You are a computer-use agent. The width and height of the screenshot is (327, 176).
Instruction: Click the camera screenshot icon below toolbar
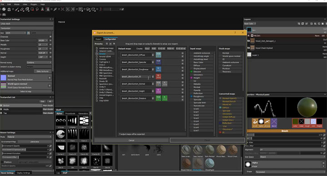[4, 15]
